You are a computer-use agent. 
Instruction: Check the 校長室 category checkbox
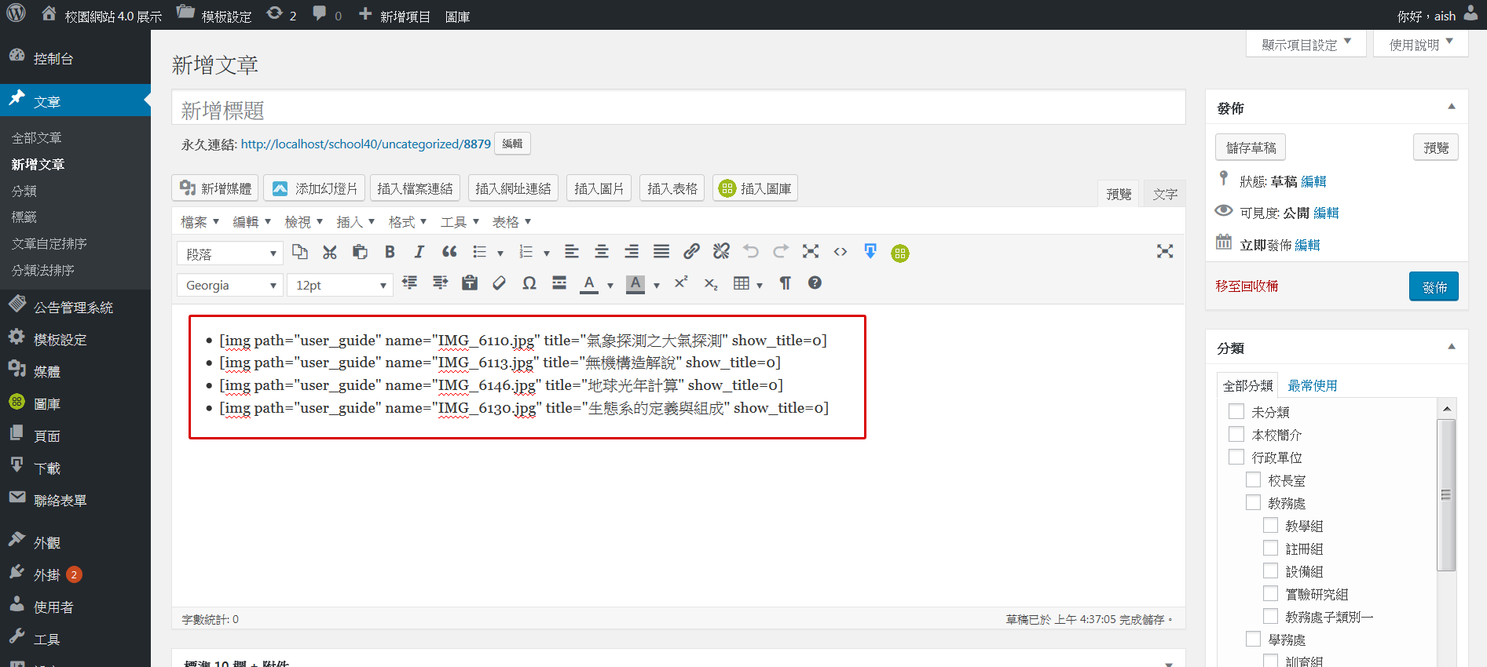1254,480
